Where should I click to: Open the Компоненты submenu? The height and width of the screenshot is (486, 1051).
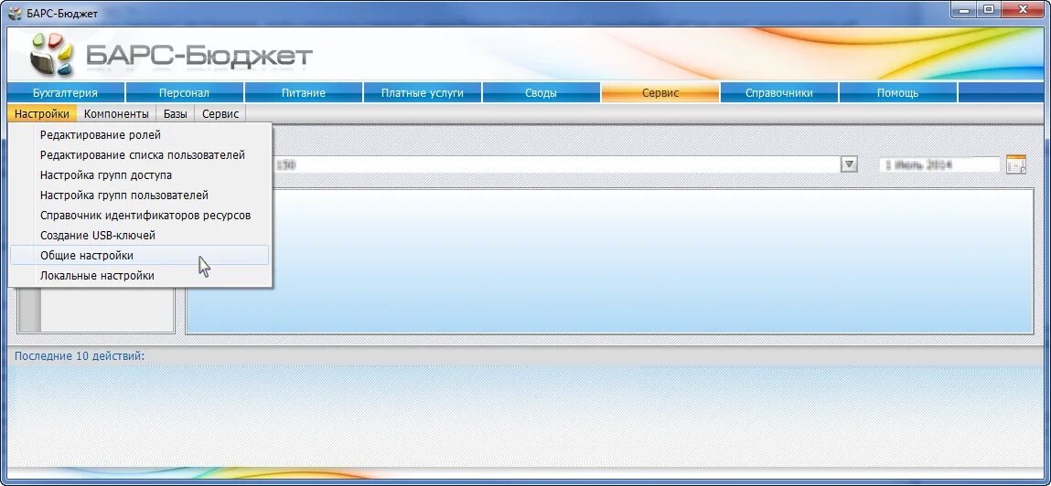tap(117, 114)
